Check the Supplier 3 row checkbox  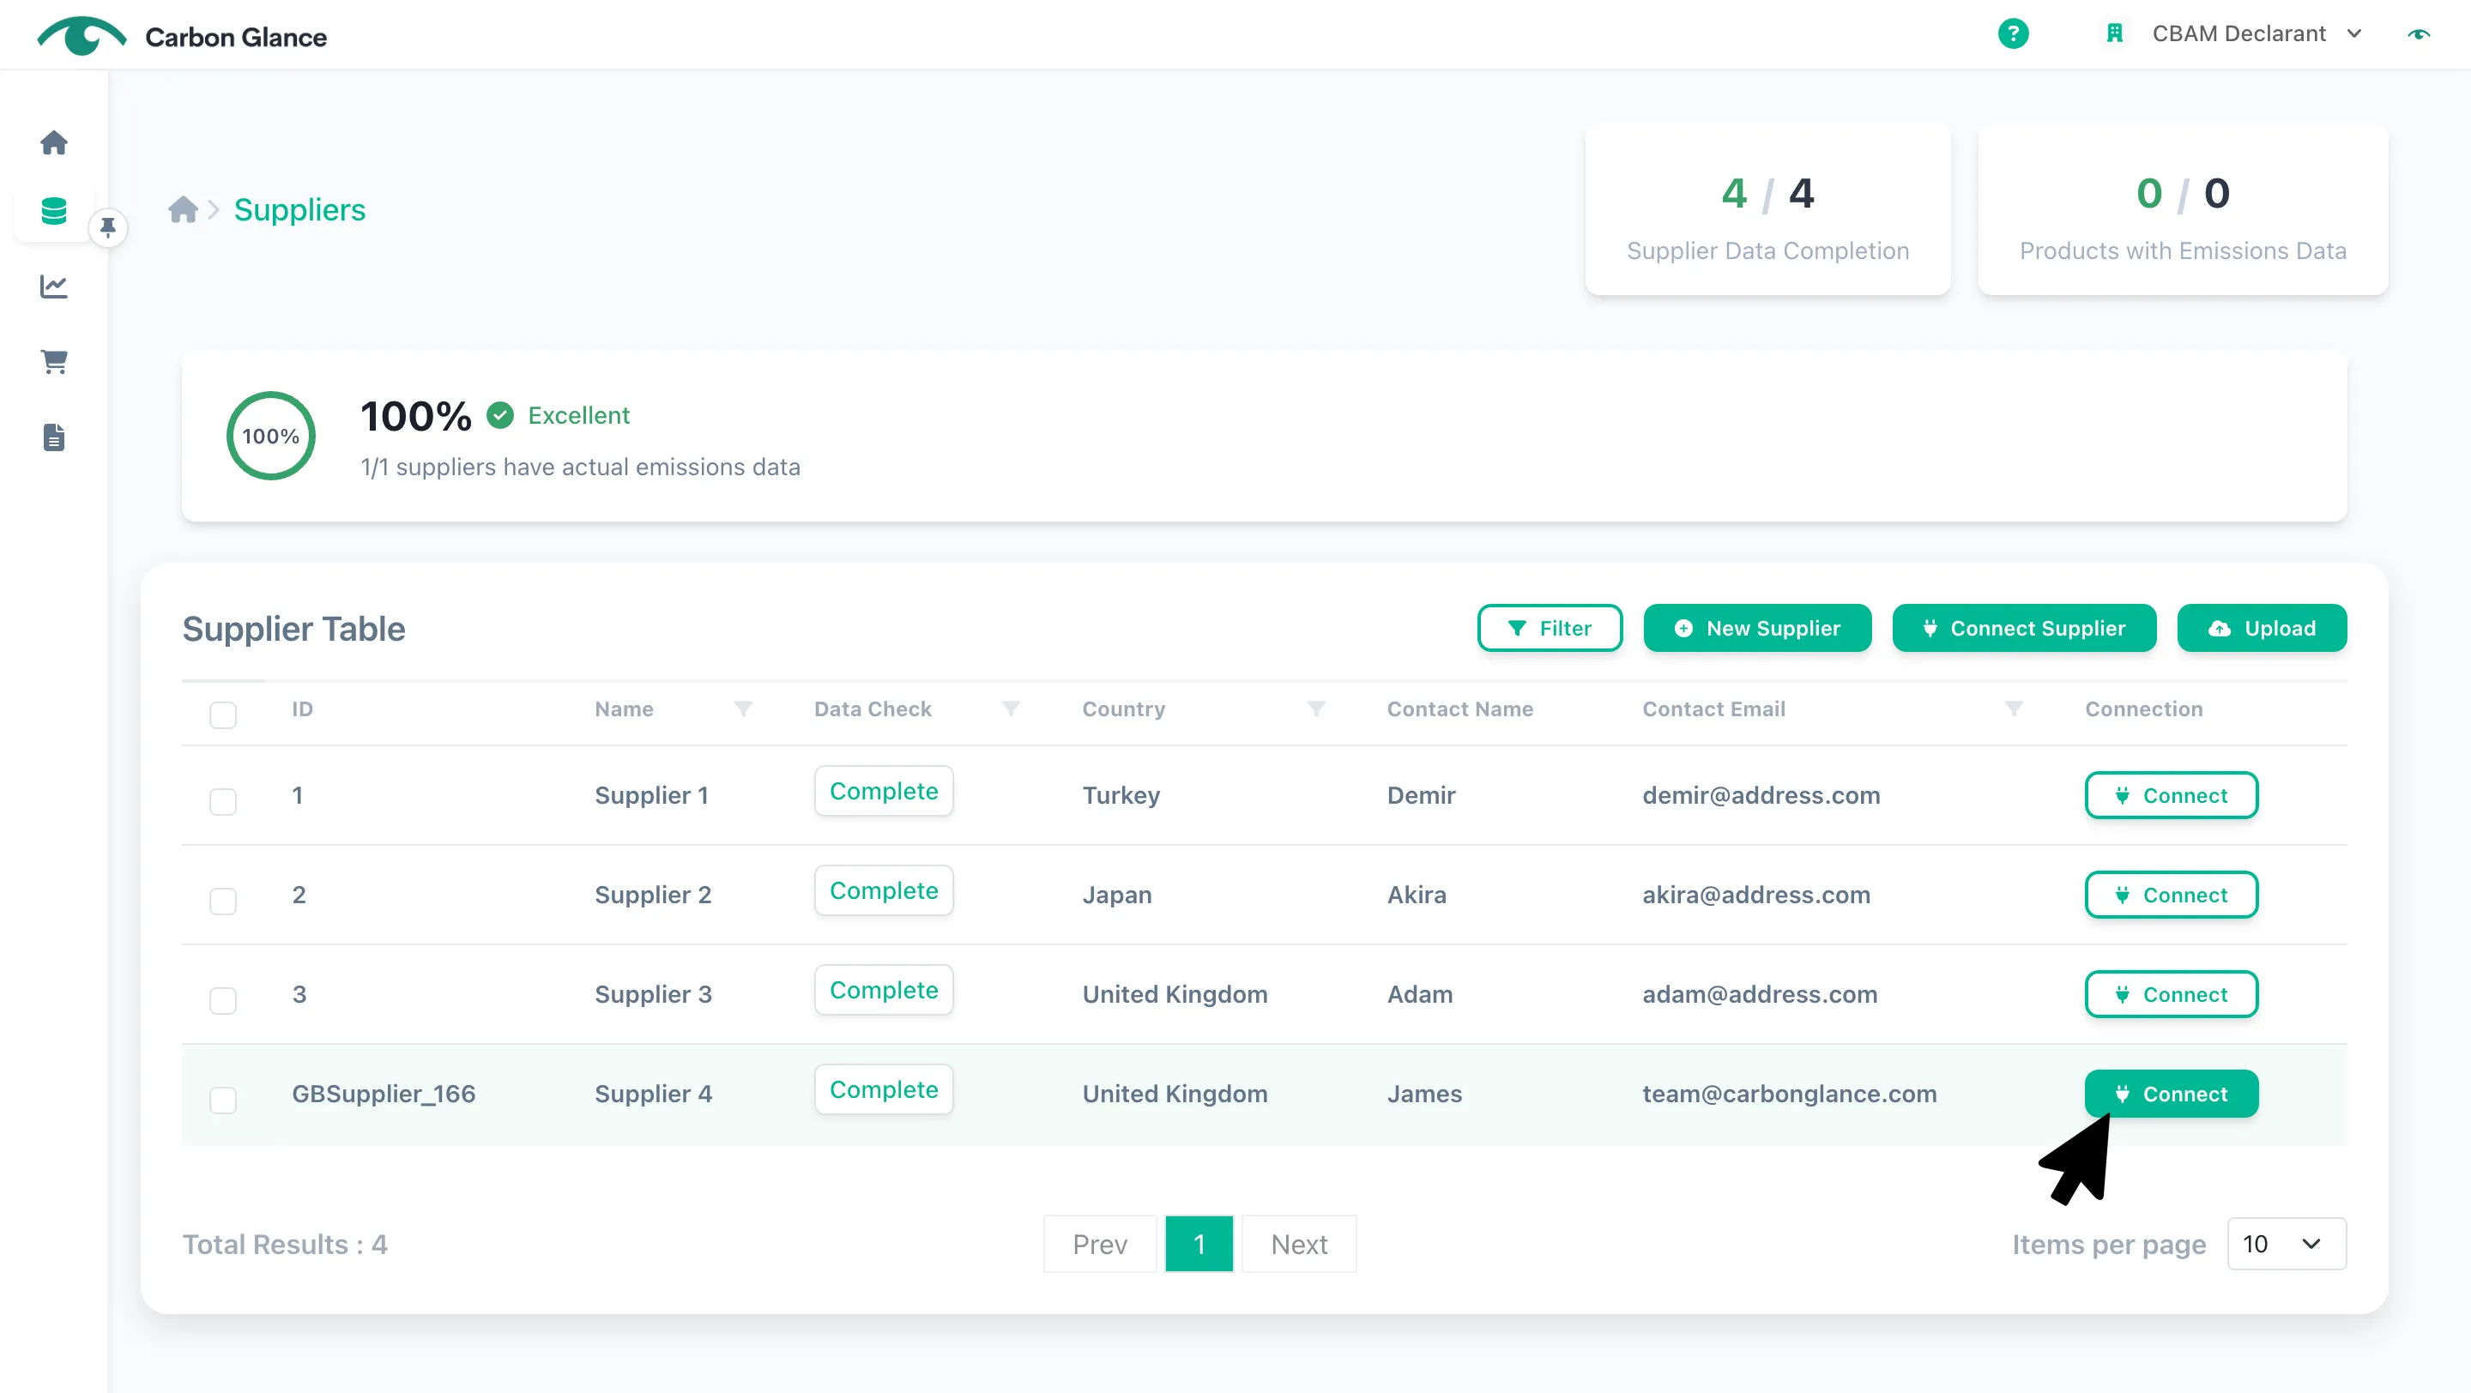222,1001
